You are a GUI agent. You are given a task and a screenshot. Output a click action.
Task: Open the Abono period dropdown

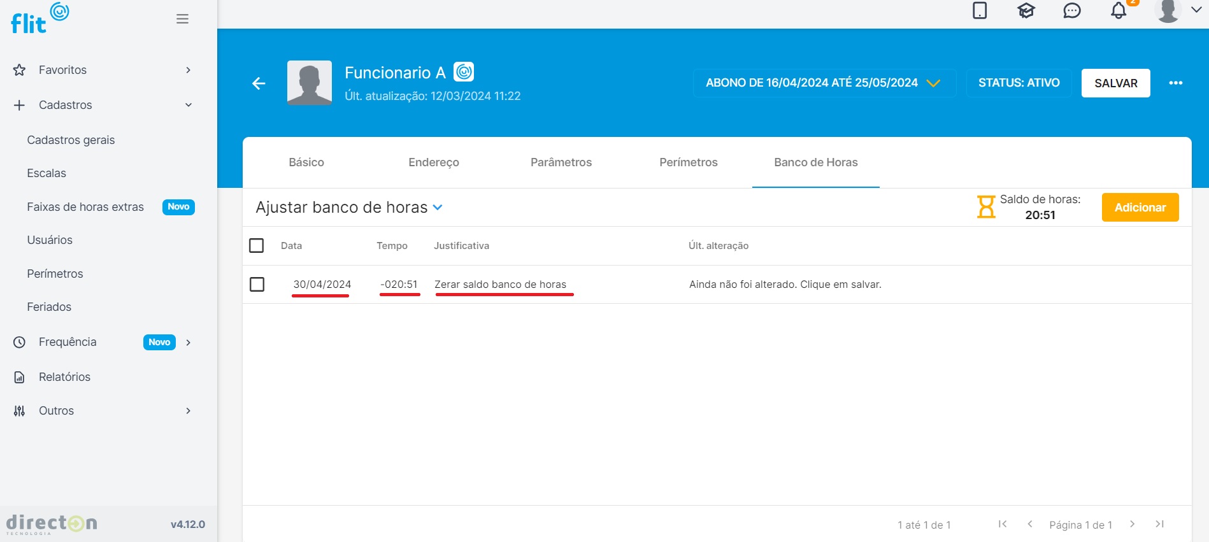[824, 83]
